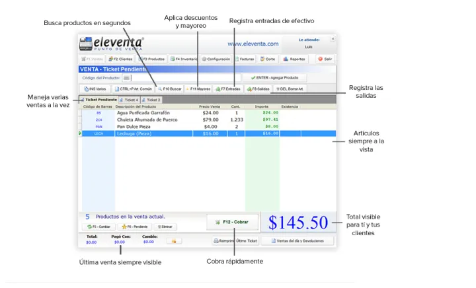The width and height of the screenshot is (476, 288).
Task: Open the Reportes section
Action: (x=295, y=59)
